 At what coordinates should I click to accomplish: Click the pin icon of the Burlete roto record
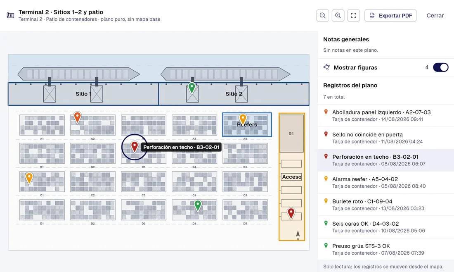click(x=326, y=201)
